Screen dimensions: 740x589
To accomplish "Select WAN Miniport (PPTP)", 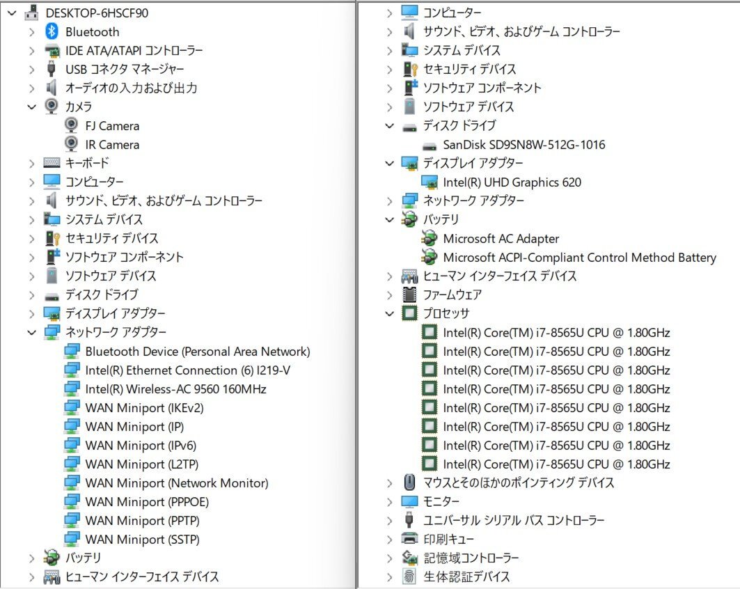I will 142,521.
